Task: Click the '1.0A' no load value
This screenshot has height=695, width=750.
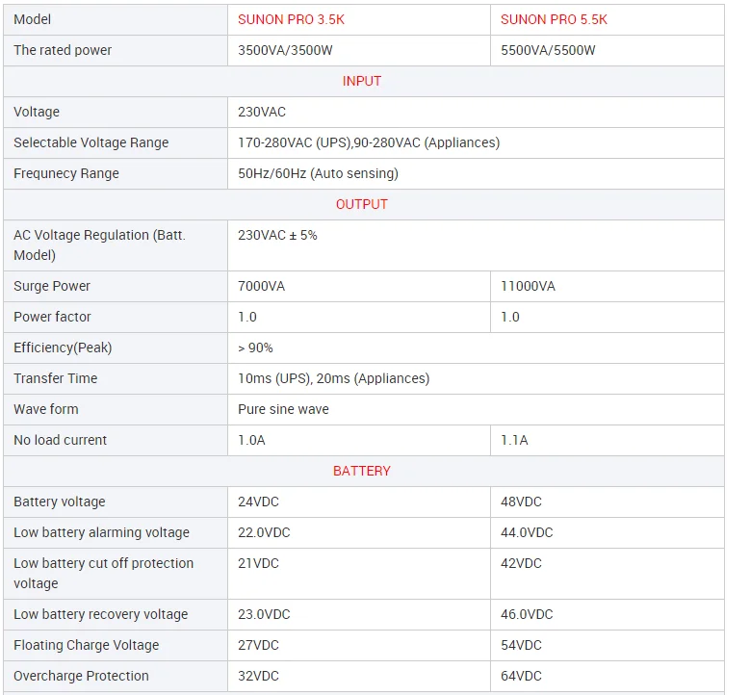Action: (x=251, y=440)
